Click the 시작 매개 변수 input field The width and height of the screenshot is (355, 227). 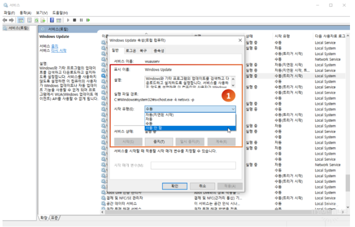click(193, 165)
